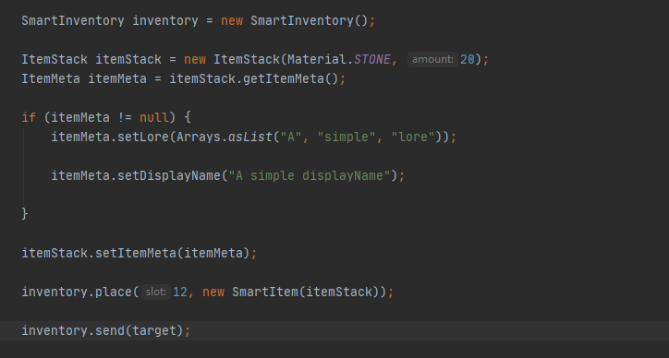Click the inventory.place method name

point(114,292)
